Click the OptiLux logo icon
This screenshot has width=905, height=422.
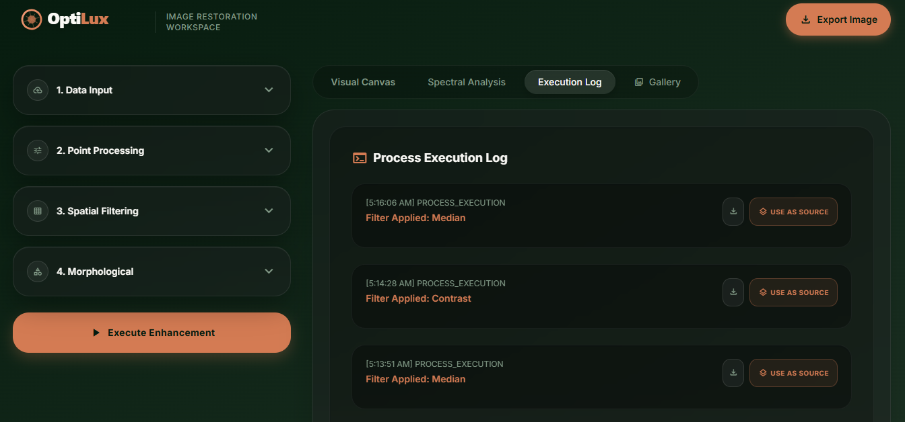pyautogui.click(x=31, y=19)
